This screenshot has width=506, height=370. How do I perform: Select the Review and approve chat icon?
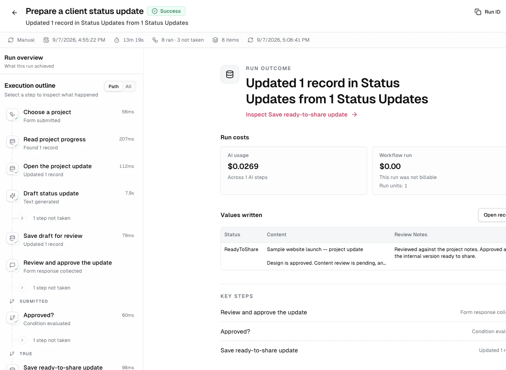coord(12,265)
